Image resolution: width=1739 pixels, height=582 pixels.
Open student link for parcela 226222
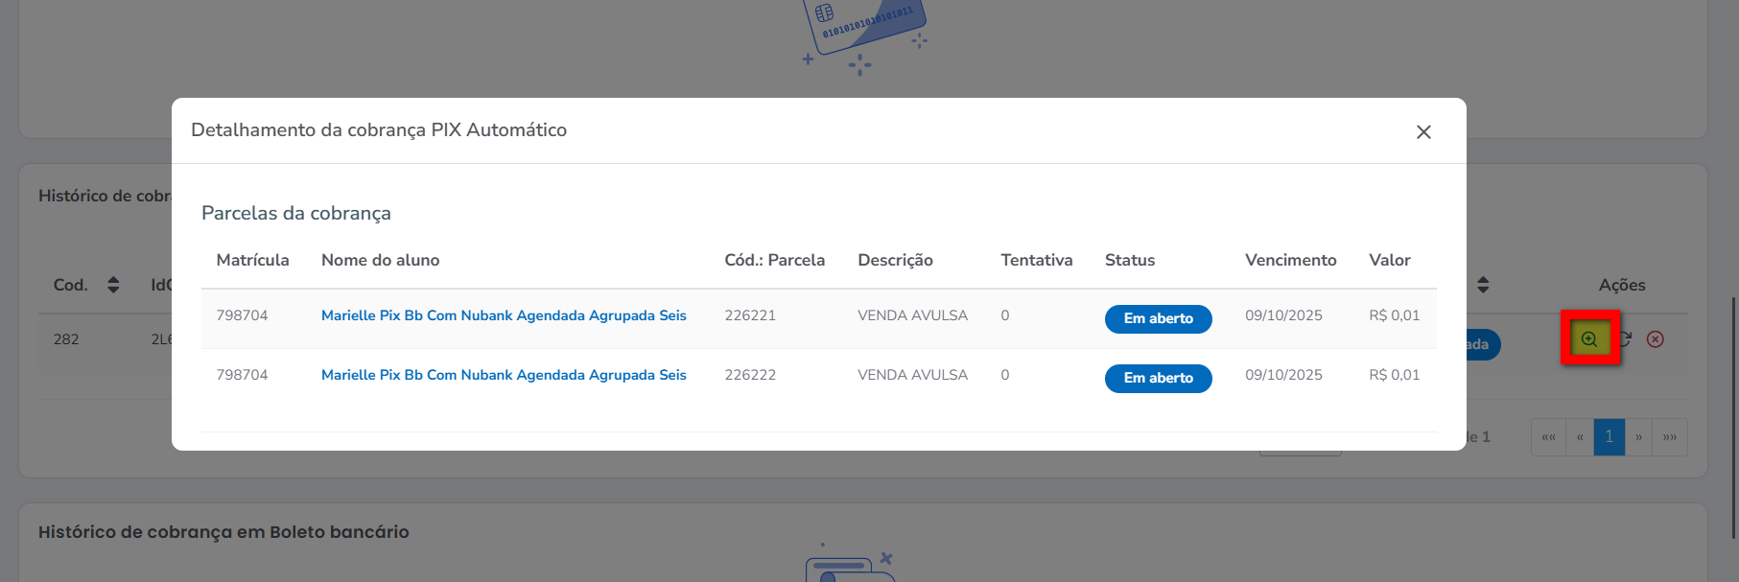[x=504, y=375]
